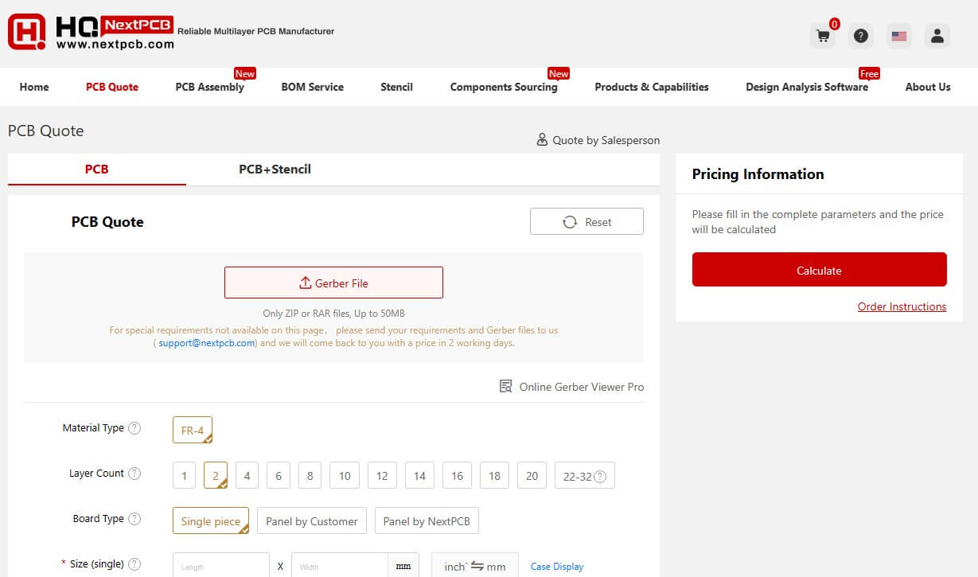Click the Length input field
Screen dimensions: 978x577
[x=220, y=566]
